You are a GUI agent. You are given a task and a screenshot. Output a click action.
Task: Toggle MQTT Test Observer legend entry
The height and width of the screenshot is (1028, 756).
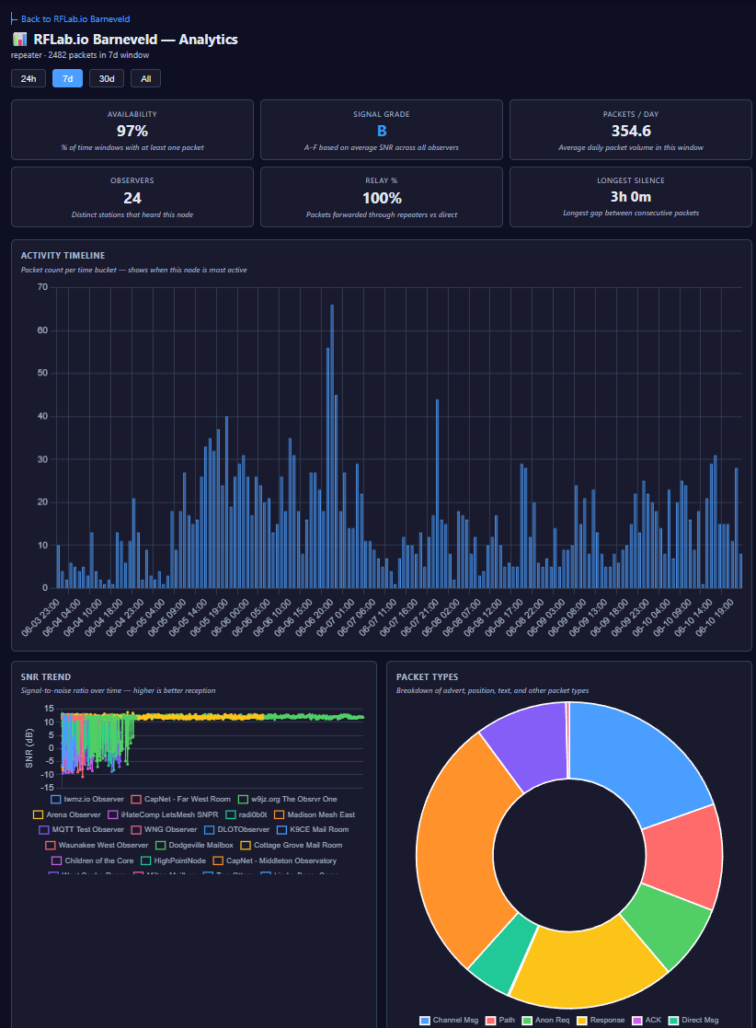point(81,829)
